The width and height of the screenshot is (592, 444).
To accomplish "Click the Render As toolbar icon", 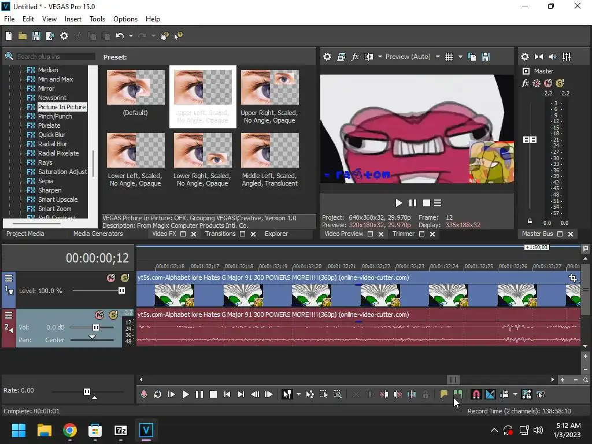I will click(x=50, y=36).
